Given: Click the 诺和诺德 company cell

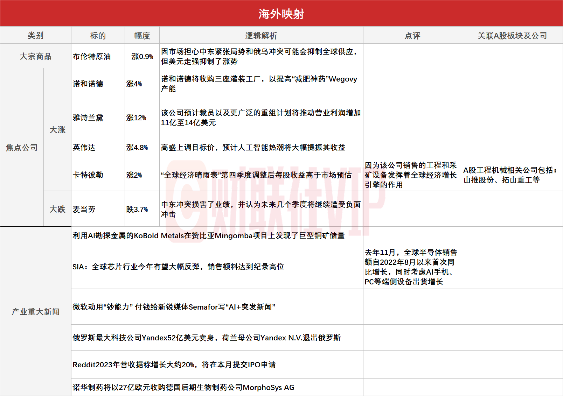Looking at the screenshot, I should click(88, 84).
